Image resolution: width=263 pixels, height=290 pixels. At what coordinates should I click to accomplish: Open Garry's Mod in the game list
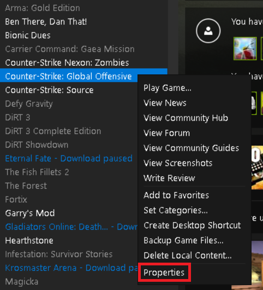(x=30, y=213)
